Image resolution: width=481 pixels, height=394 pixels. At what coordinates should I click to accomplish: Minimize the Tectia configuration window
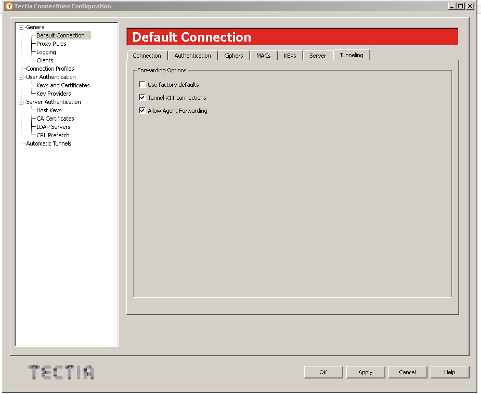click(x=451, y=6)
